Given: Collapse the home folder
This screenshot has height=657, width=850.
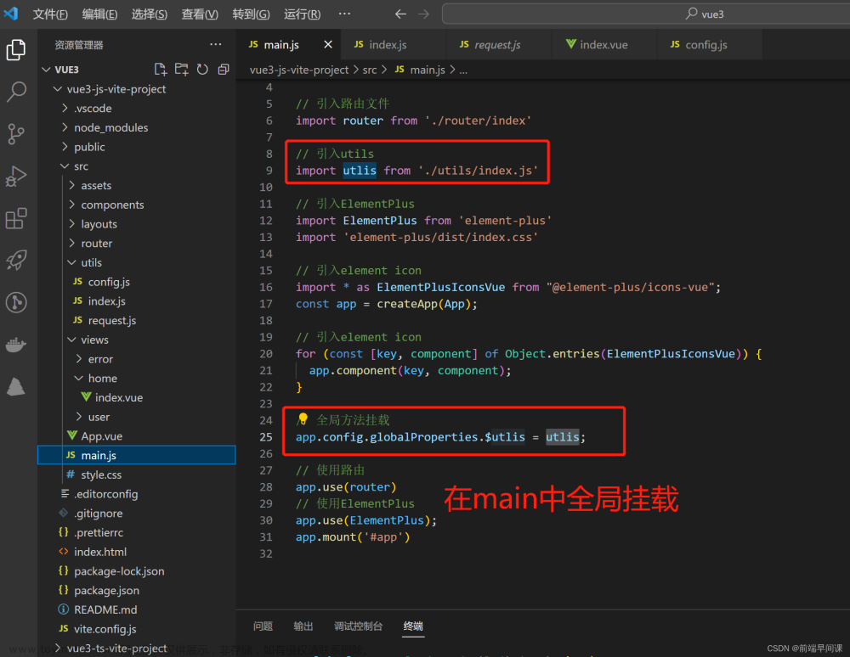Looking at the screenshot, I should [x=137, y=379].
